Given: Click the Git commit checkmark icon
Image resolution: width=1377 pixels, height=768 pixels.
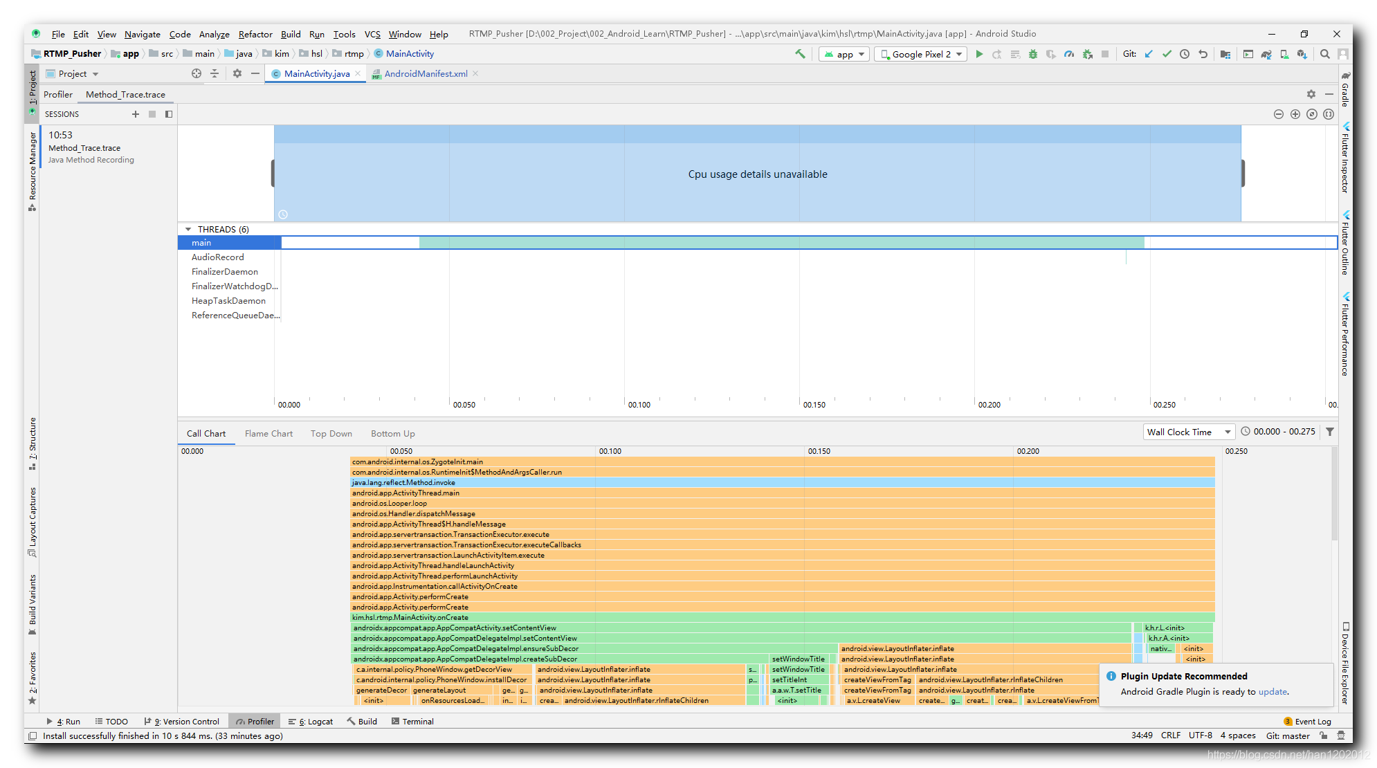Looking at the screenshot, I should click(1167, 54).
